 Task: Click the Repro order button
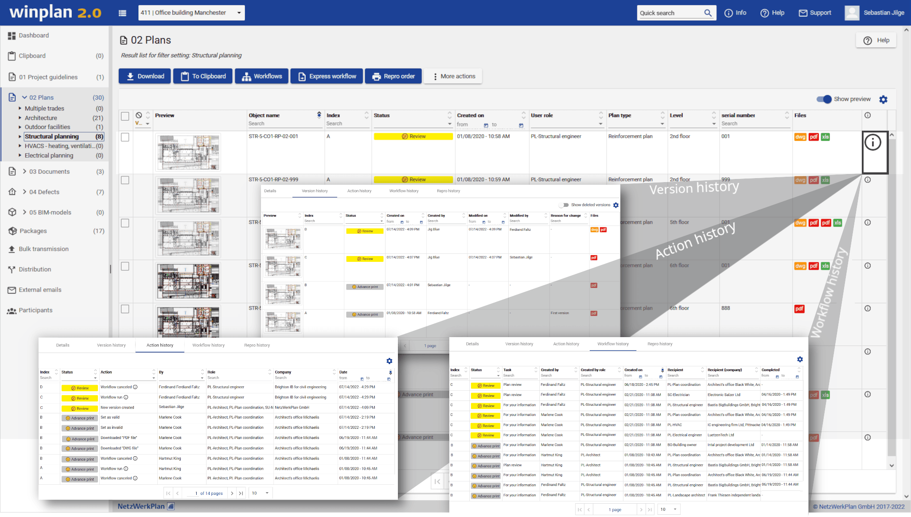click(x=393, y=76)
